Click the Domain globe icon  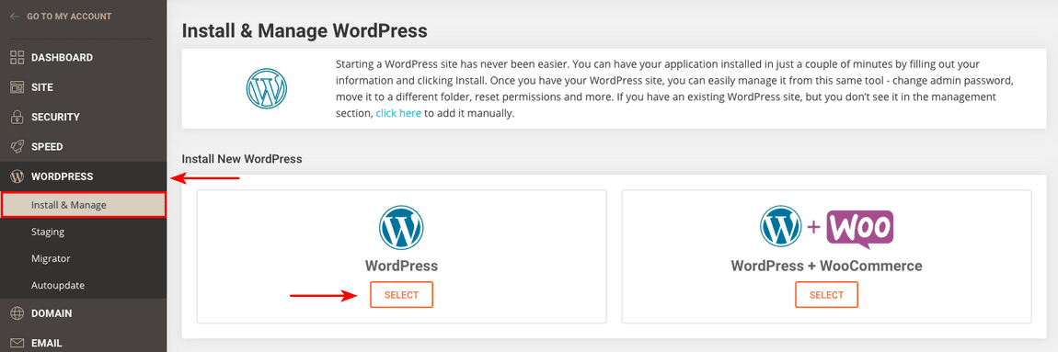(17, 312)
